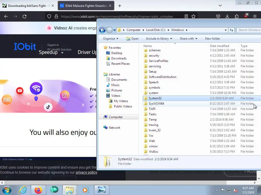Click the Firefox URL address bar
The width and height of the screenshot is (261, 195).
pos(117,17)
